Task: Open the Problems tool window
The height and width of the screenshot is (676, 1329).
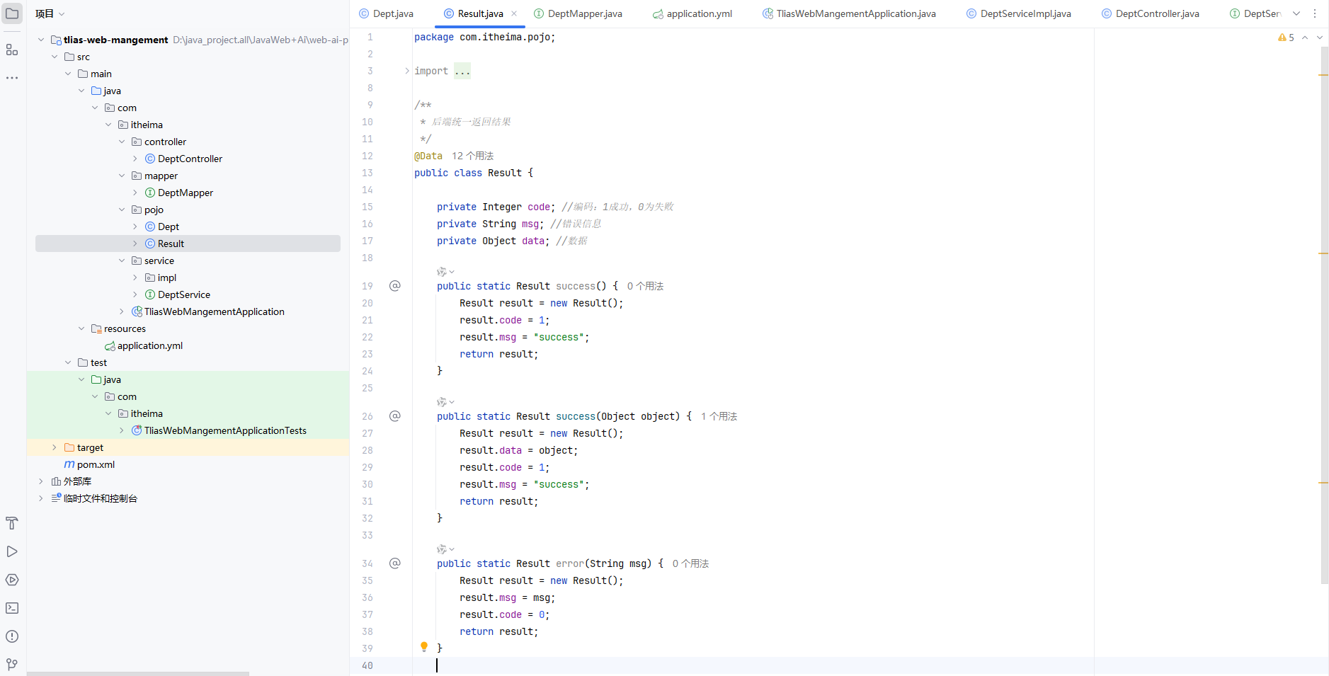Action: [x=12, y=636]
